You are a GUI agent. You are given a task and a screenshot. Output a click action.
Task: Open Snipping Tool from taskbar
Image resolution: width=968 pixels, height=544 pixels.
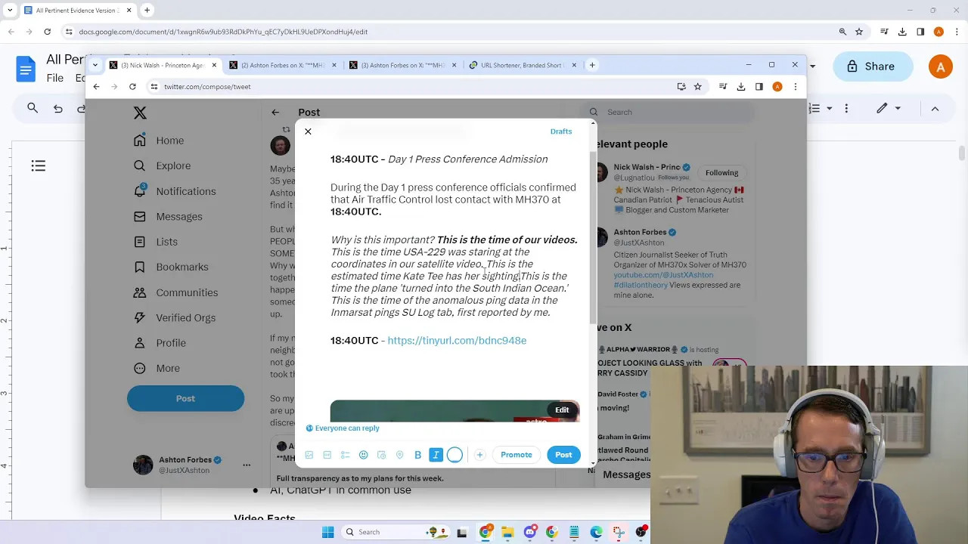click(x=619, y=532)
